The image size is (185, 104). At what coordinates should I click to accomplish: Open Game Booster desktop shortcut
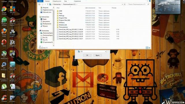point(12,77)
